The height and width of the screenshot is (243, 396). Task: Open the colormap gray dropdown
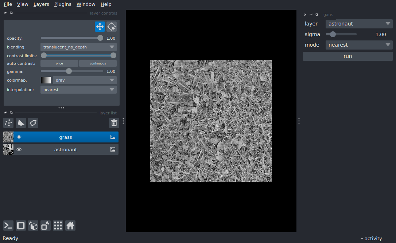85,80
